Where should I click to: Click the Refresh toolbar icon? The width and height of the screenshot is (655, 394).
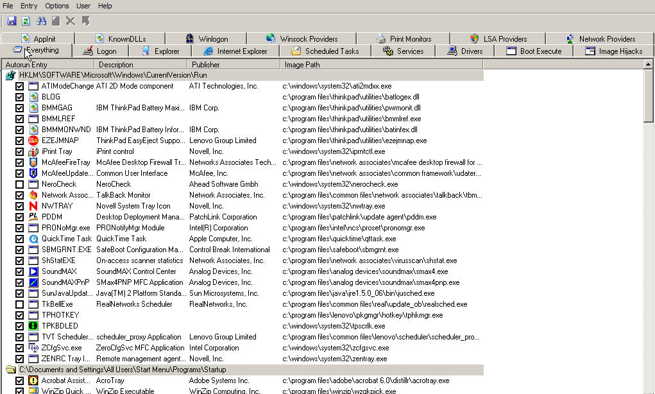[x=26, y=21]
